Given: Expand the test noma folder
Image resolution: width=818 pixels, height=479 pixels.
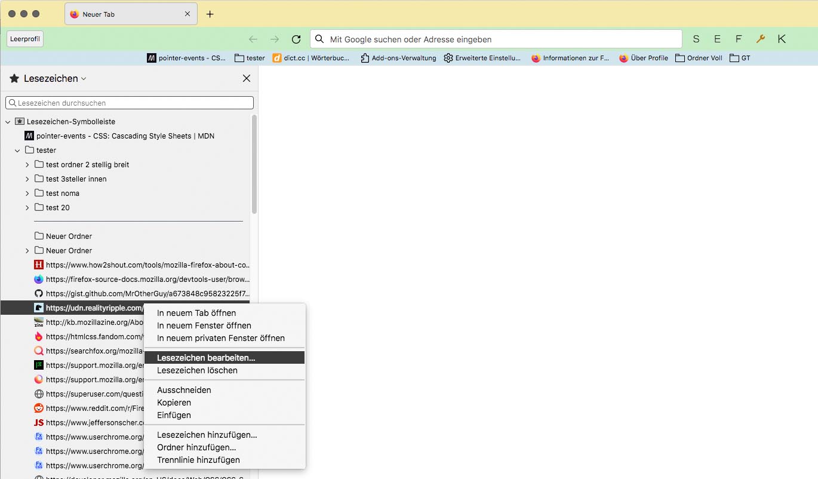Looking at the screenshot, I should (x=27, y=194).
